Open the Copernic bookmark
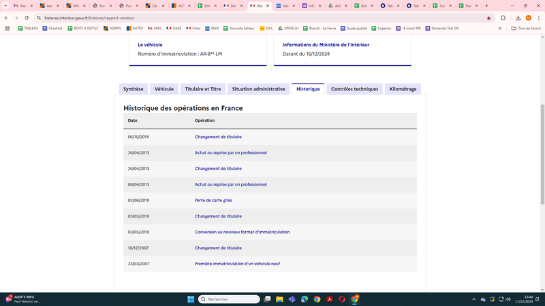 381,29
